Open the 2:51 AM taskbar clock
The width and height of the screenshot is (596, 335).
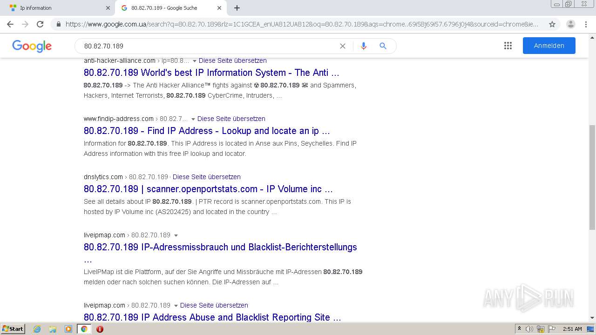tap(572, 329)
